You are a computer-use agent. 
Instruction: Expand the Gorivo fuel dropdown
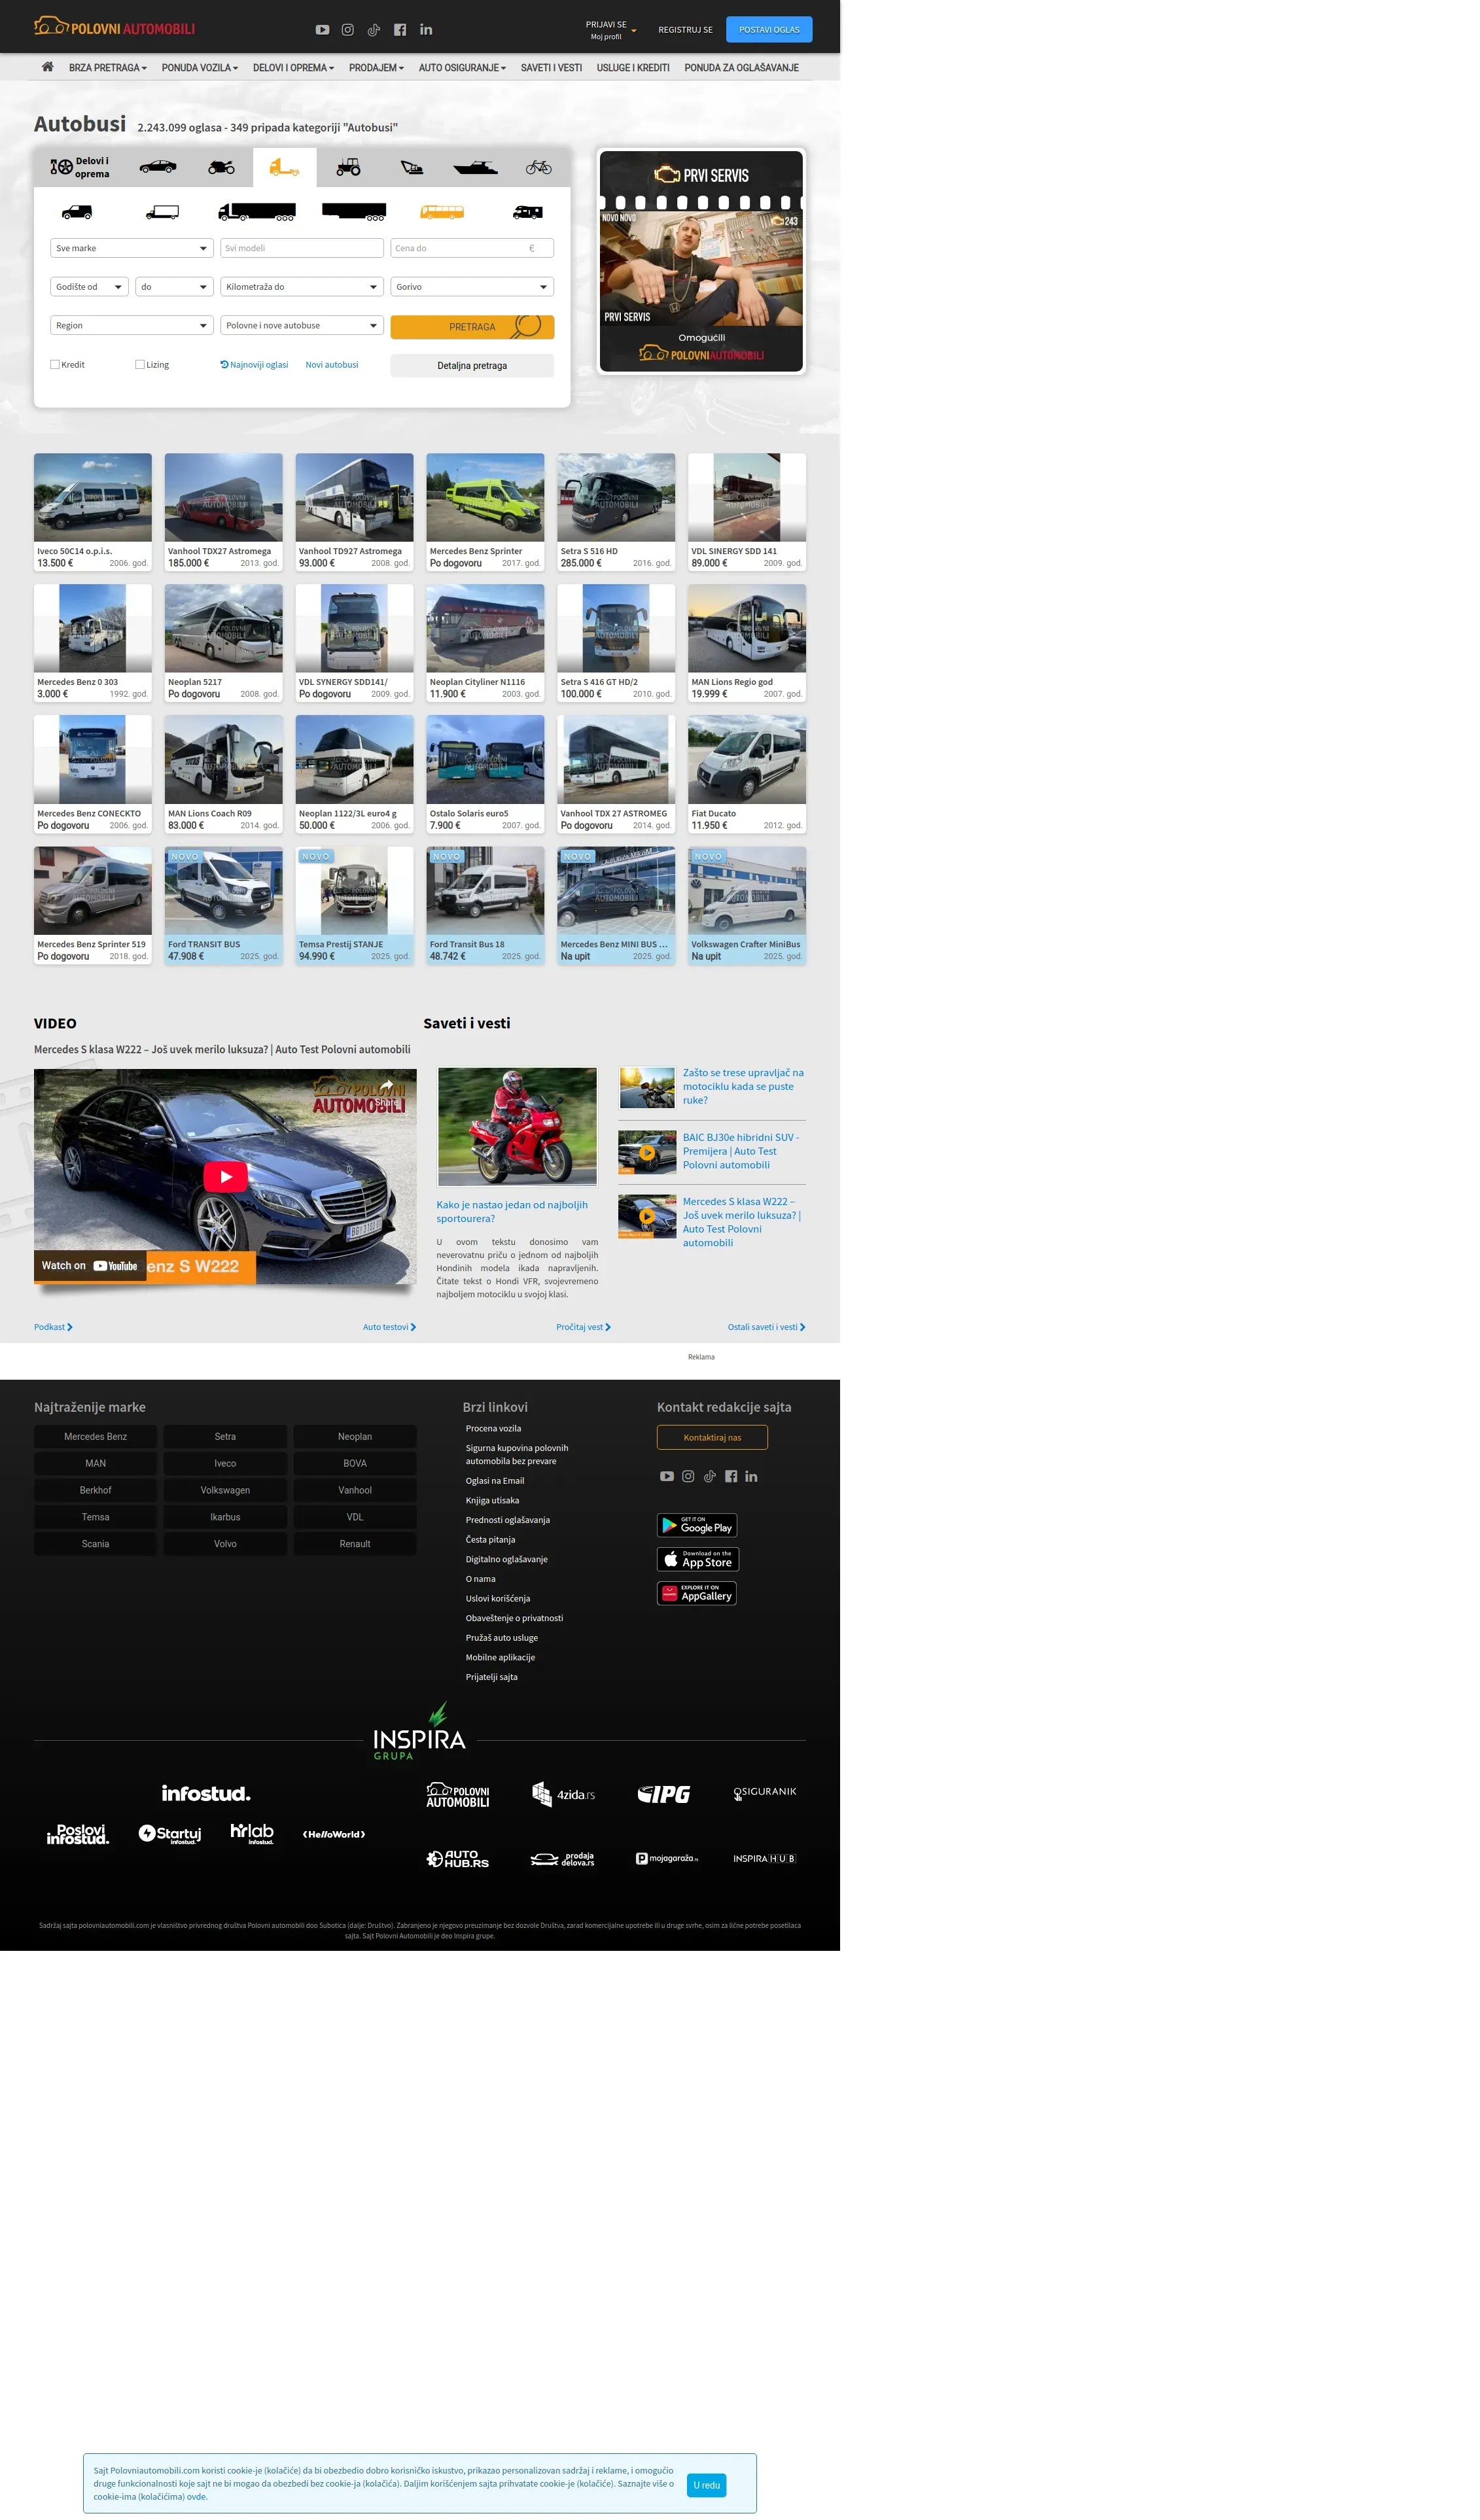click(x=472, y=287)
